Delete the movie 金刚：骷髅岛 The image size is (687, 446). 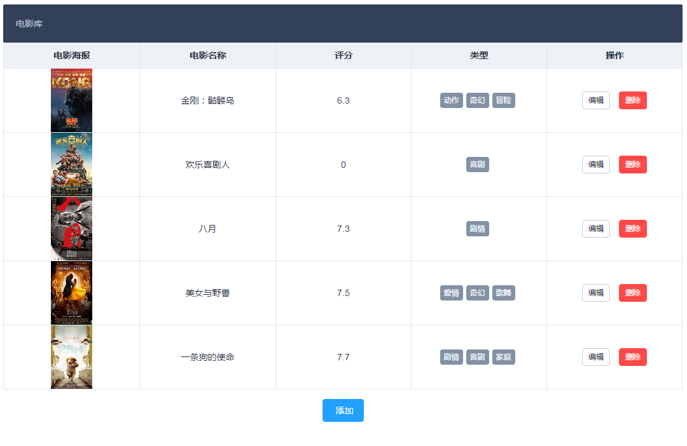tap(632, 100)
